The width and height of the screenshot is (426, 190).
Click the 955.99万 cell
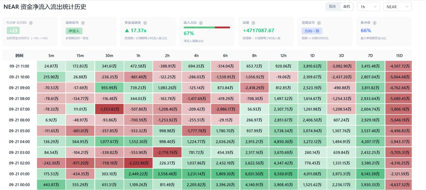[x=109, y=88]
